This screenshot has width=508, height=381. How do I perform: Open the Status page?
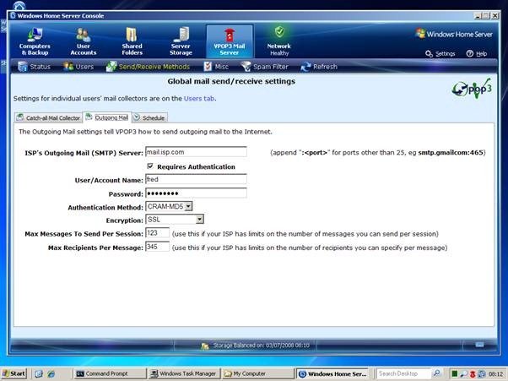click(35, 66)
